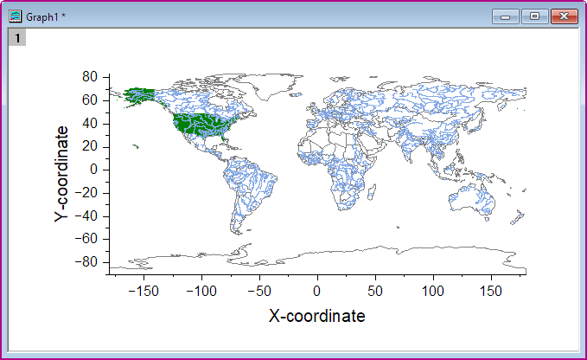This screenshot has height=360, width=587.
Task: Minimize the Graph1 window
Action: 505,16
